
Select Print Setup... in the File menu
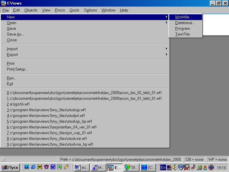click(x=85, y=69)
